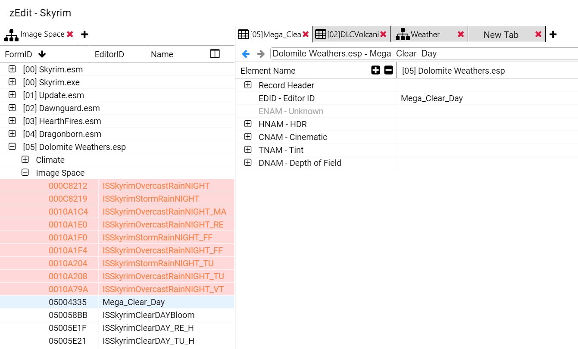Click [05] Dolomite Weathers.esp column header
This screenshot has width=578, height=349.
coord(487,71)
